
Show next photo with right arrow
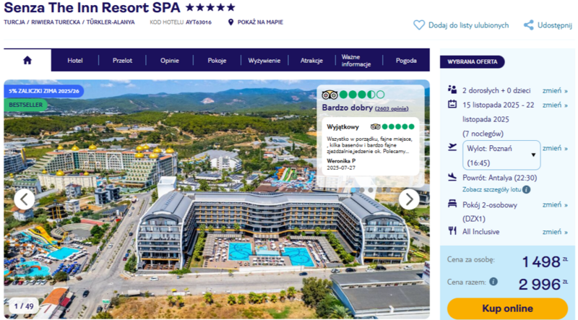coord(409,199)
